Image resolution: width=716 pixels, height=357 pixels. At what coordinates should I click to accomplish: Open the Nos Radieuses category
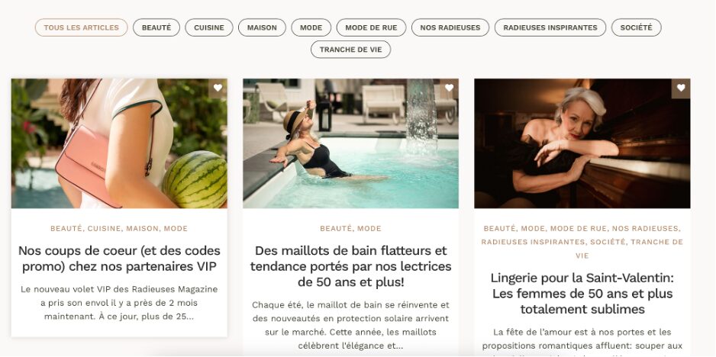(x=450, y=27)
